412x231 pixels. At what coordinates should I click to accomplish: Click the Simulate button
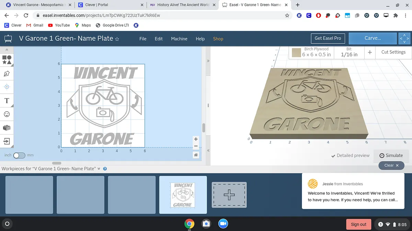click(391, 155)
